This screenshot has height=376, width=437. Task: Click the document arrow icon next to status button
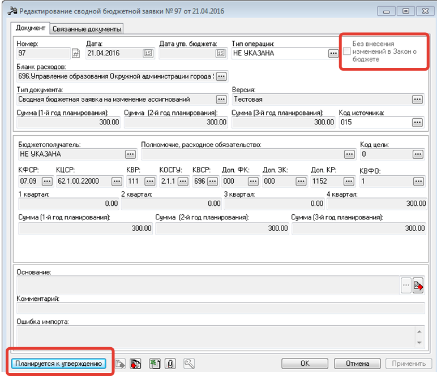point(121,364)
